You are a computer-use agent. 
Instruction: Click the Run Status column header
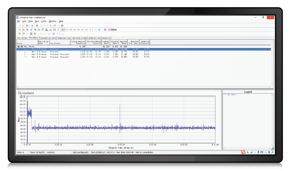coord(60,42)
